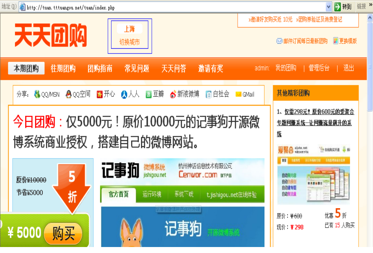Open the 仅需298元 爱聚合 deal link

[x=315, y=123]
